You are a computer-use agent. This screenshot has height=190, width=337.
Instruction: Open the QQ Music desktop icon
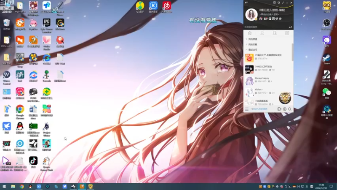pos(140,7)
